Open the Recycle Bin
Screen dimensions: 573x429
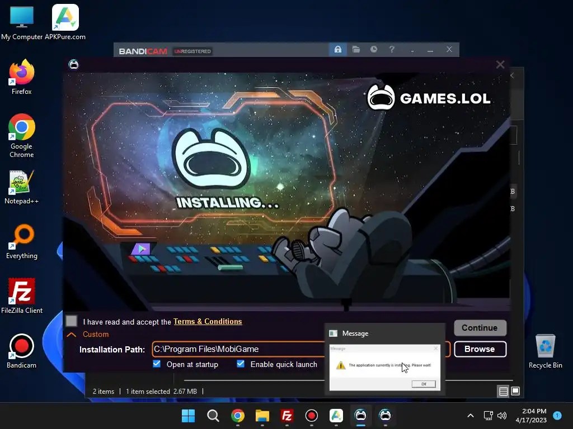tap(545, 351)
